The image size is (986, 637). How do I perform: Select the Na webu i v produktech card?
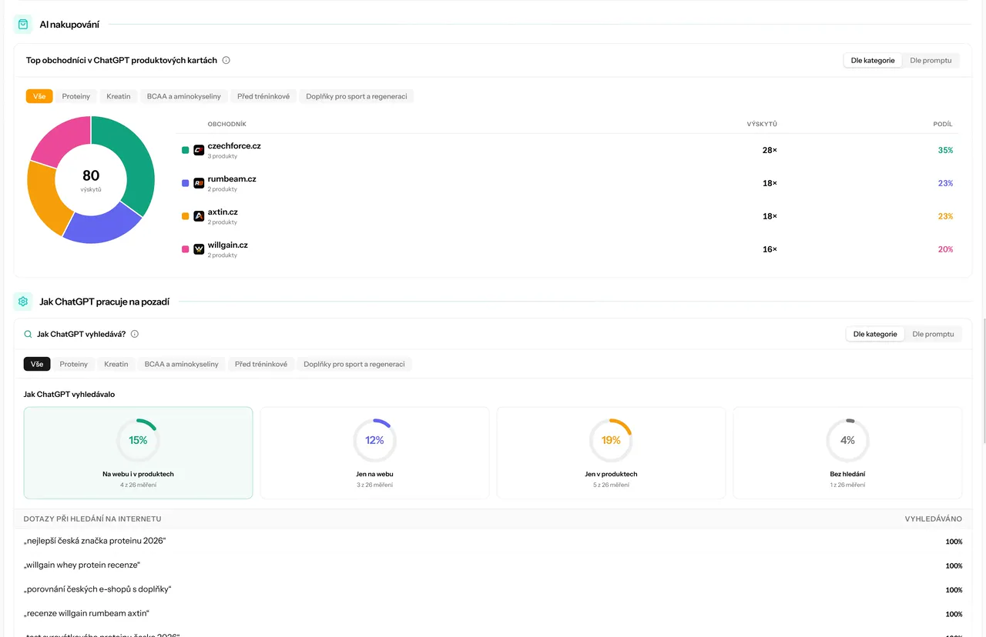point(139,453)
